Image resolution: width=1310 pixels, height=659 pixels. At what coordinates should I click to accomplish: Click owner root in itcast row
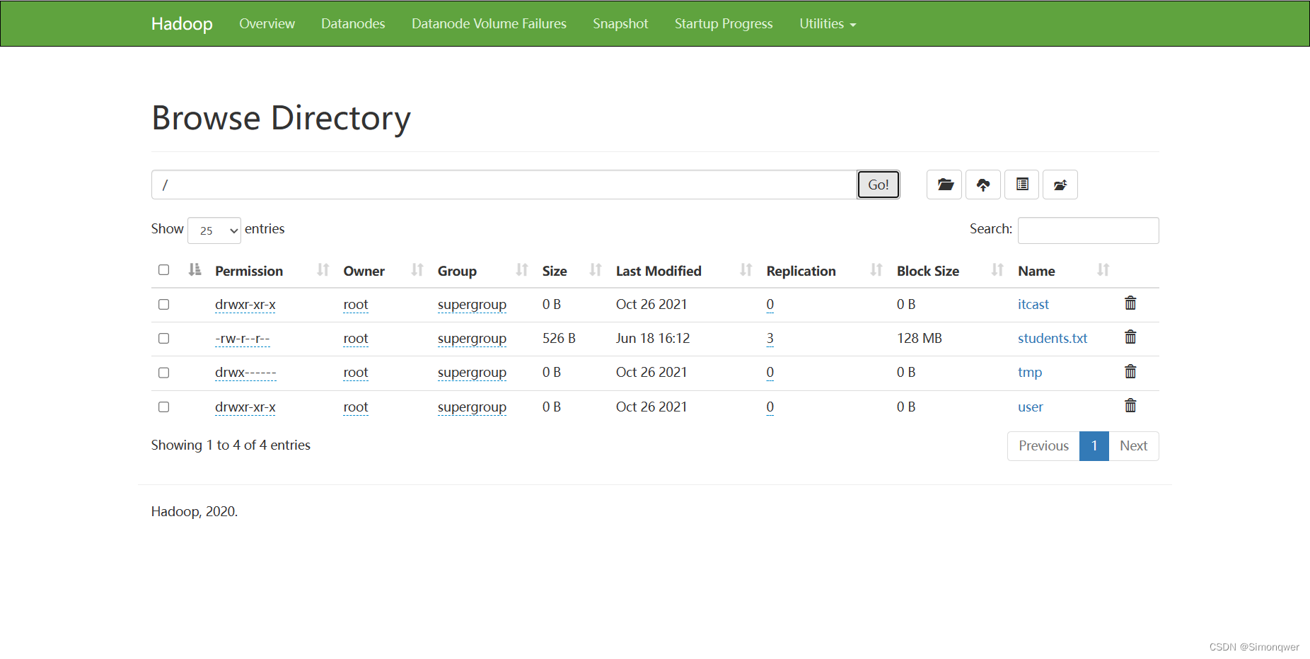tap(356, 305)
